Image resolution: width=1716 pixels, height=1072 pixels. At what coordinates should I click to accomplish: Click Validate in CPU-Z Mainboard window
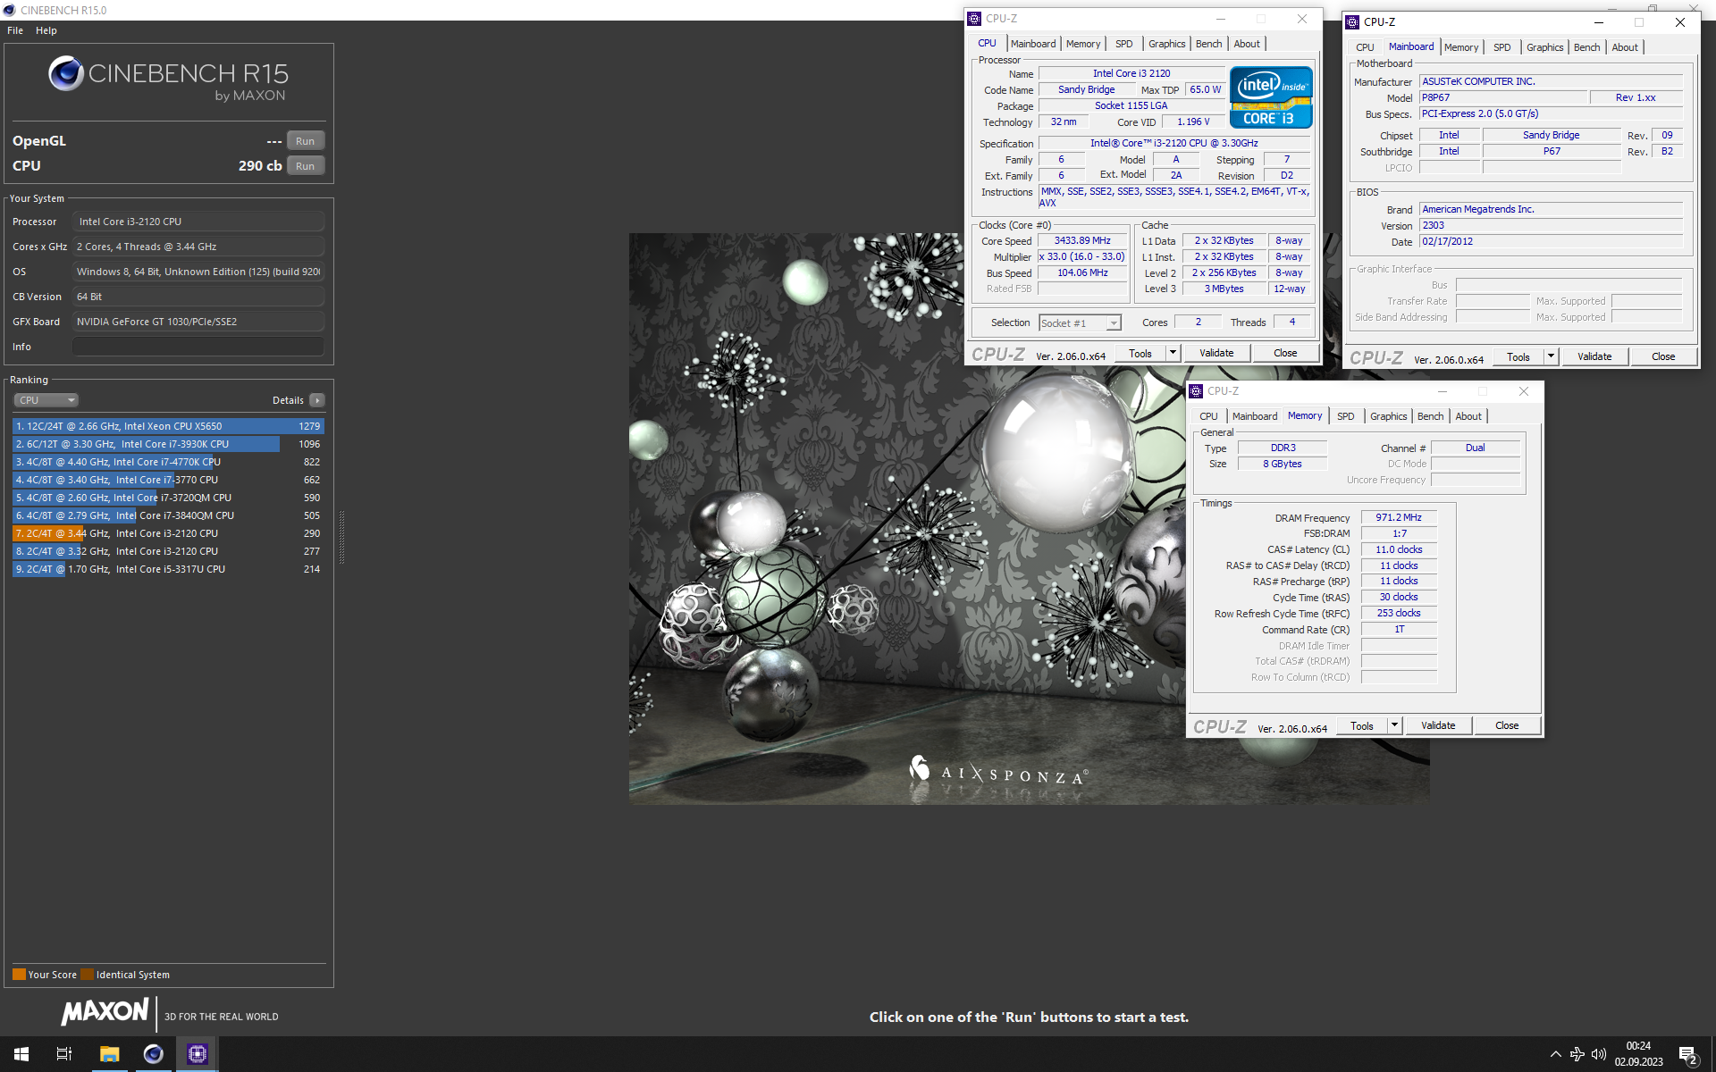pyautogui.click(x=1594, y=356)
